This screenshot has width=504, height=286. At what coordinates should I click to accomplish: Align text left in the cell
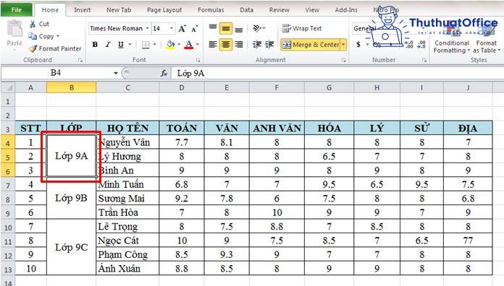[213, 45]
